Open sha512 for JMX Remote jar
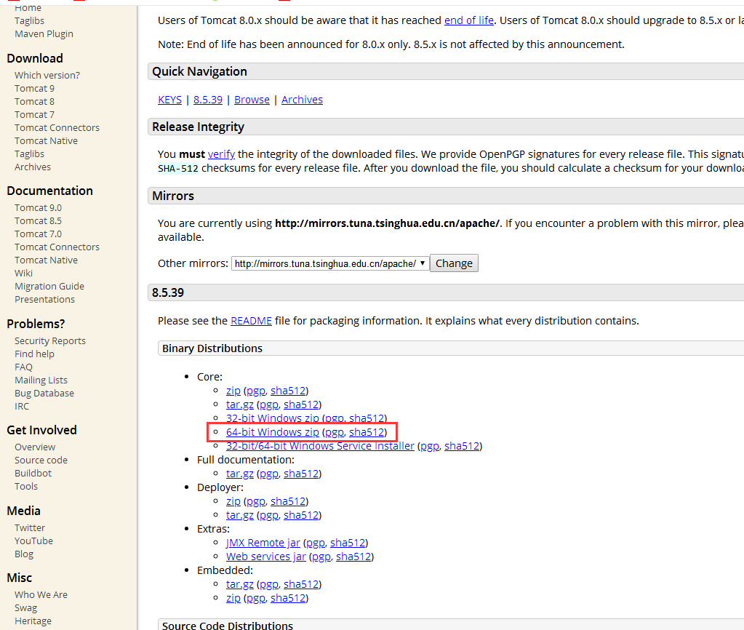Screen dimensions: 744x630 (348, 543)
